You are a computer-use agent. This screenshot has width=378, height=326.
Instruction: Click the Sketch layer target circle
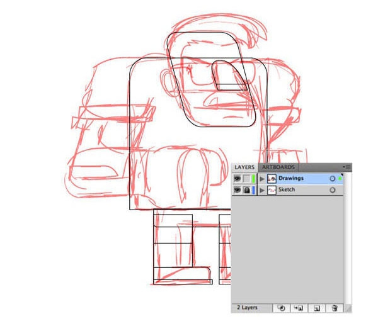click(332, 190)
